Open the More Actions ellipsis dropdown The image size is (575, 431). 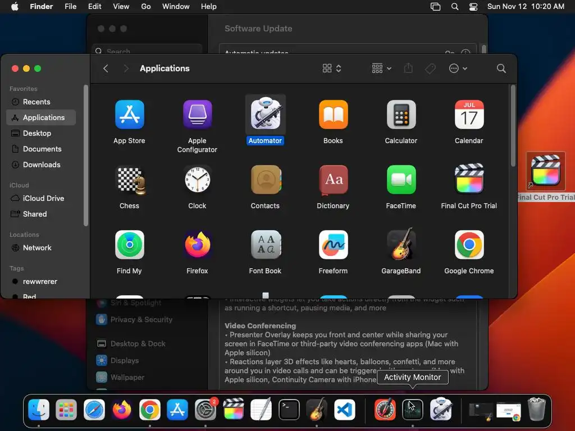[458, 68]
